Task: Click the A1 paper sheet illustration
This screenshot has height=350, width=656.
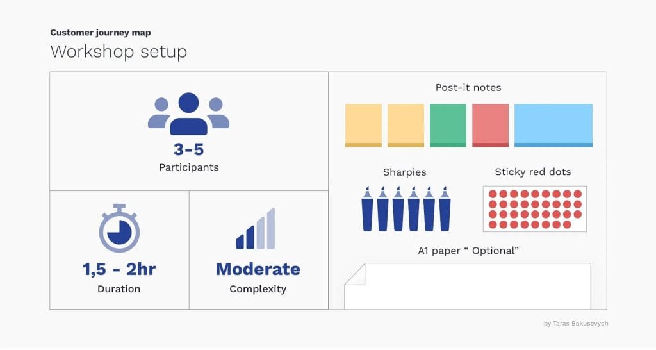Action: click(x=468, y=286)
